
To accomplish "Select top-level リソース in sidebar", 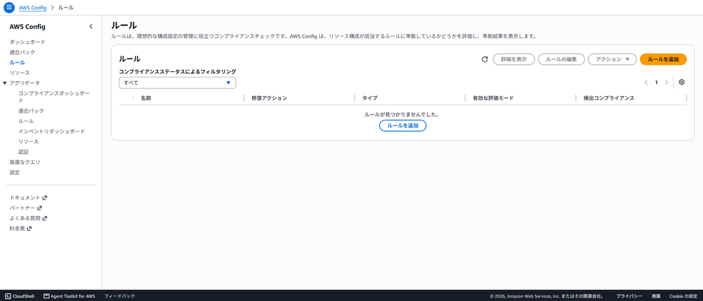I will [20, 73].
